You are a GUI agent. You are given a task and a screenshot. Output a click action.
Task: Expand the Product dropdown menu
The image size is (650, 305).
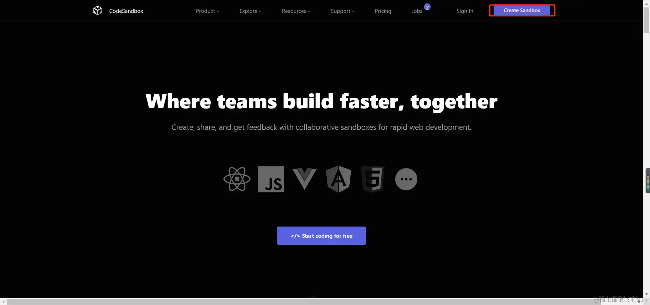(208, 11)
